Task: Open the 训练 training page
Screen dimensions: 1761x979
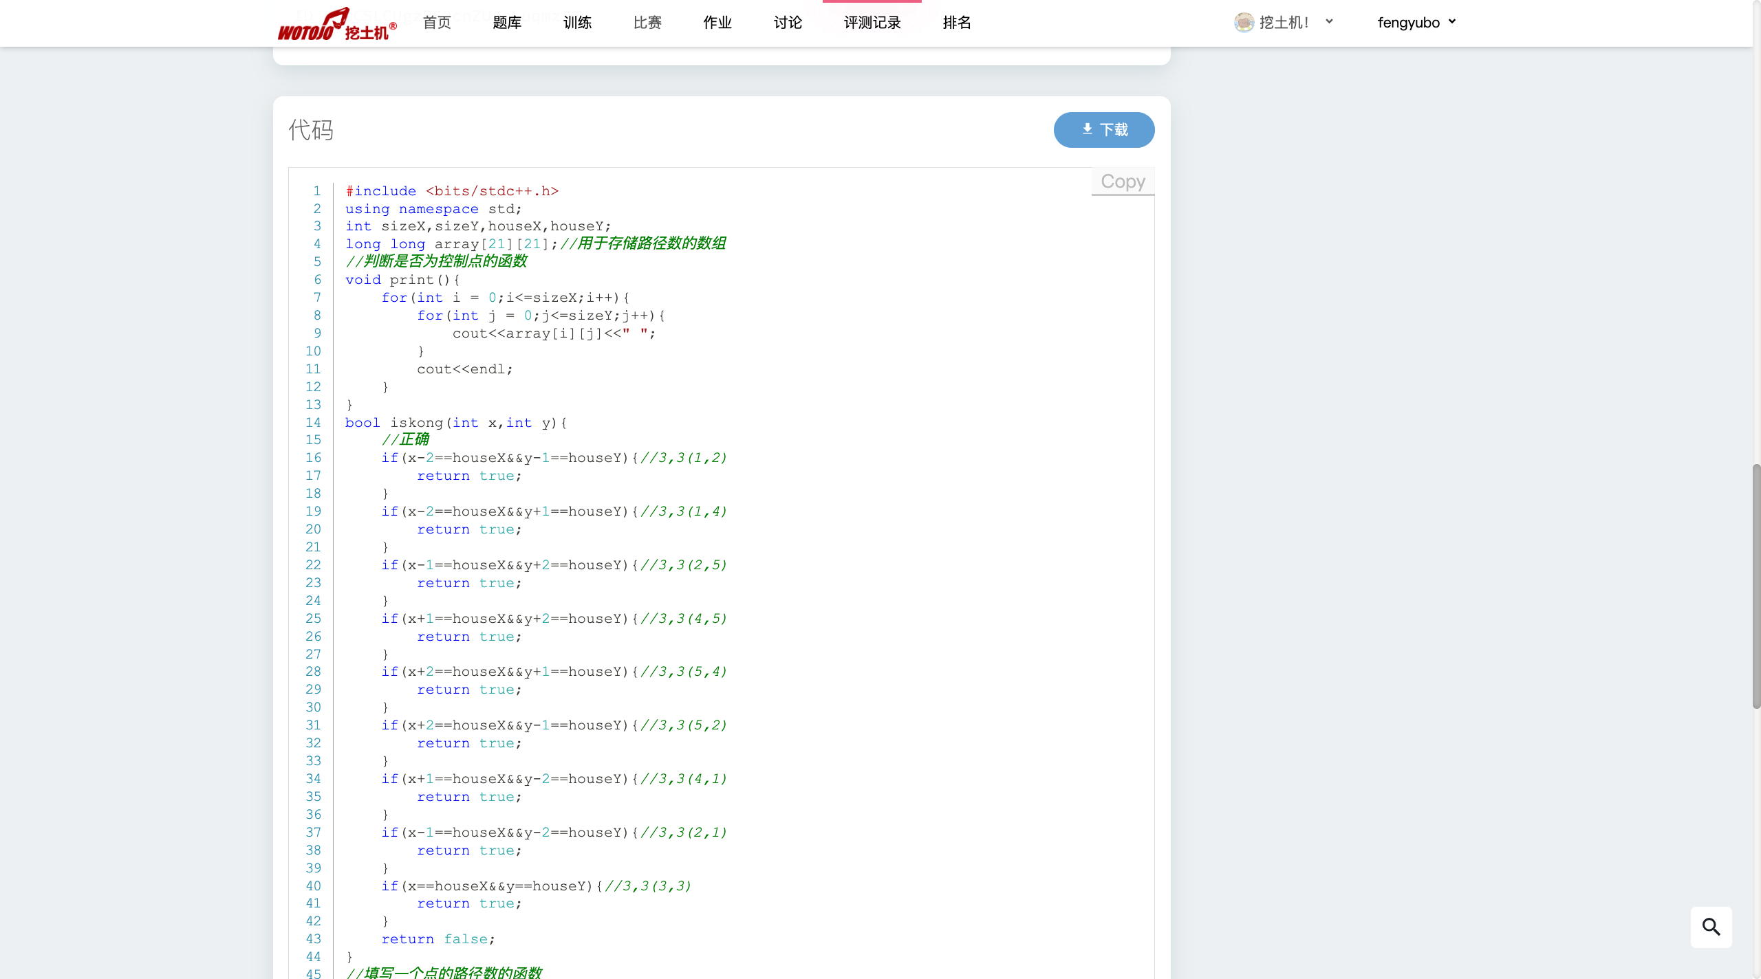Action: click(x=577, y=23)
